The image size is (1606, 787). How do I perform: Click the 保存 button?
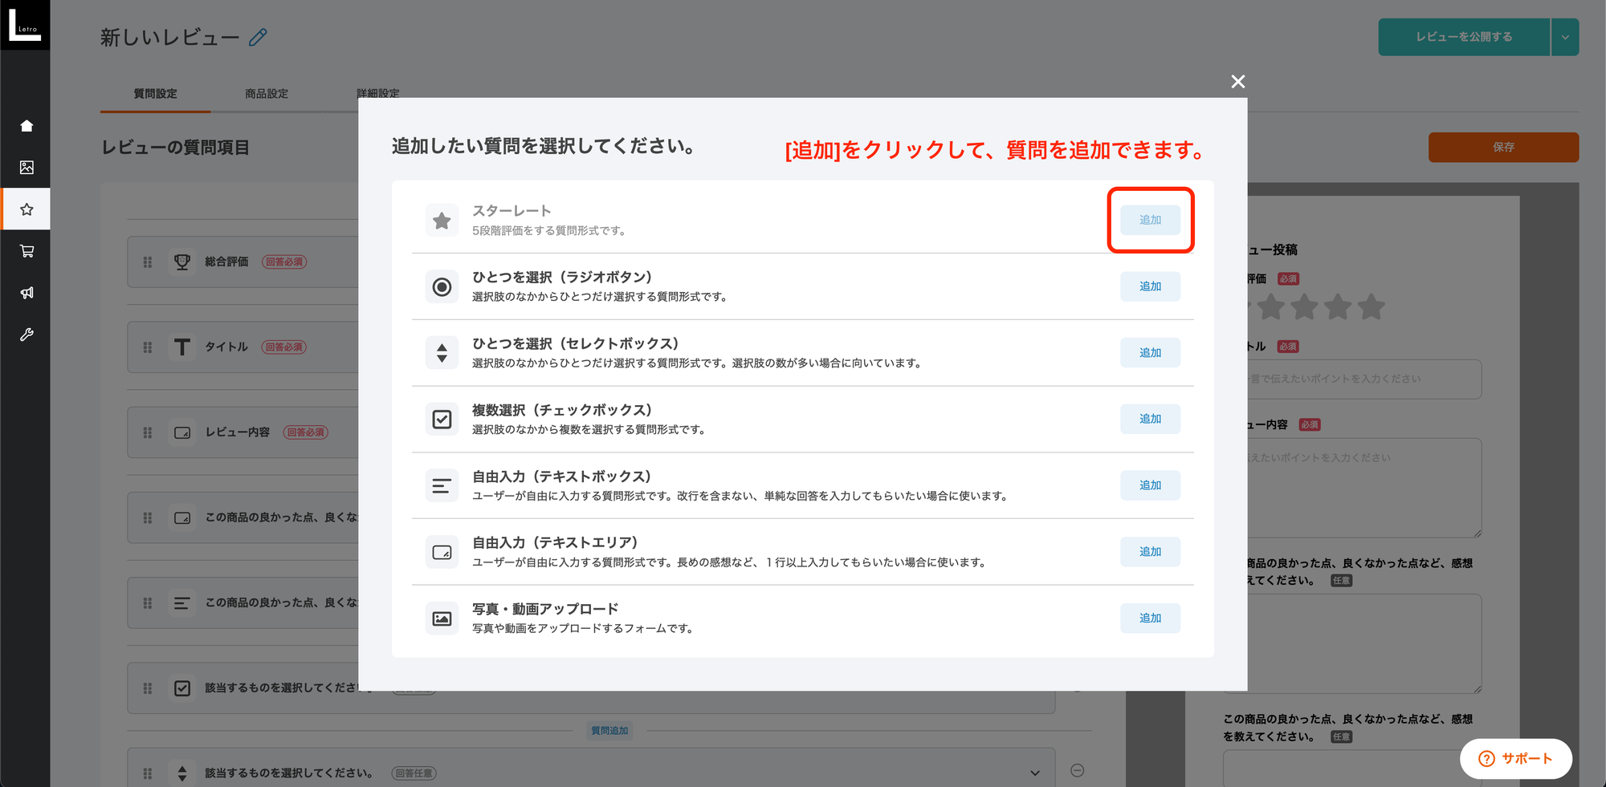[1503, 147]
